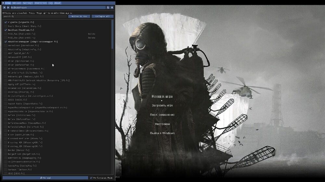Collapse the ReShade overlay window with the triangle
Viewport: 325px width, 182px height.
coord(3,3)
